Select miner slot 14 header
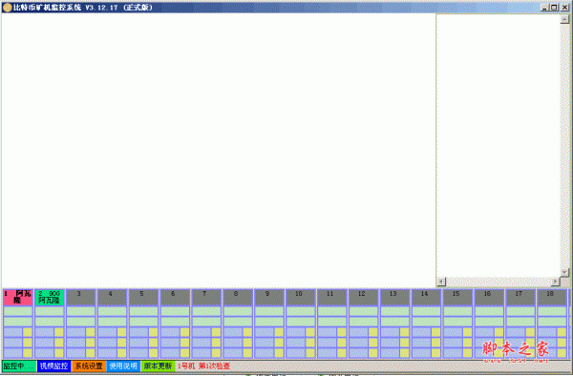This screenshot has width=573, height=376. 427,298
